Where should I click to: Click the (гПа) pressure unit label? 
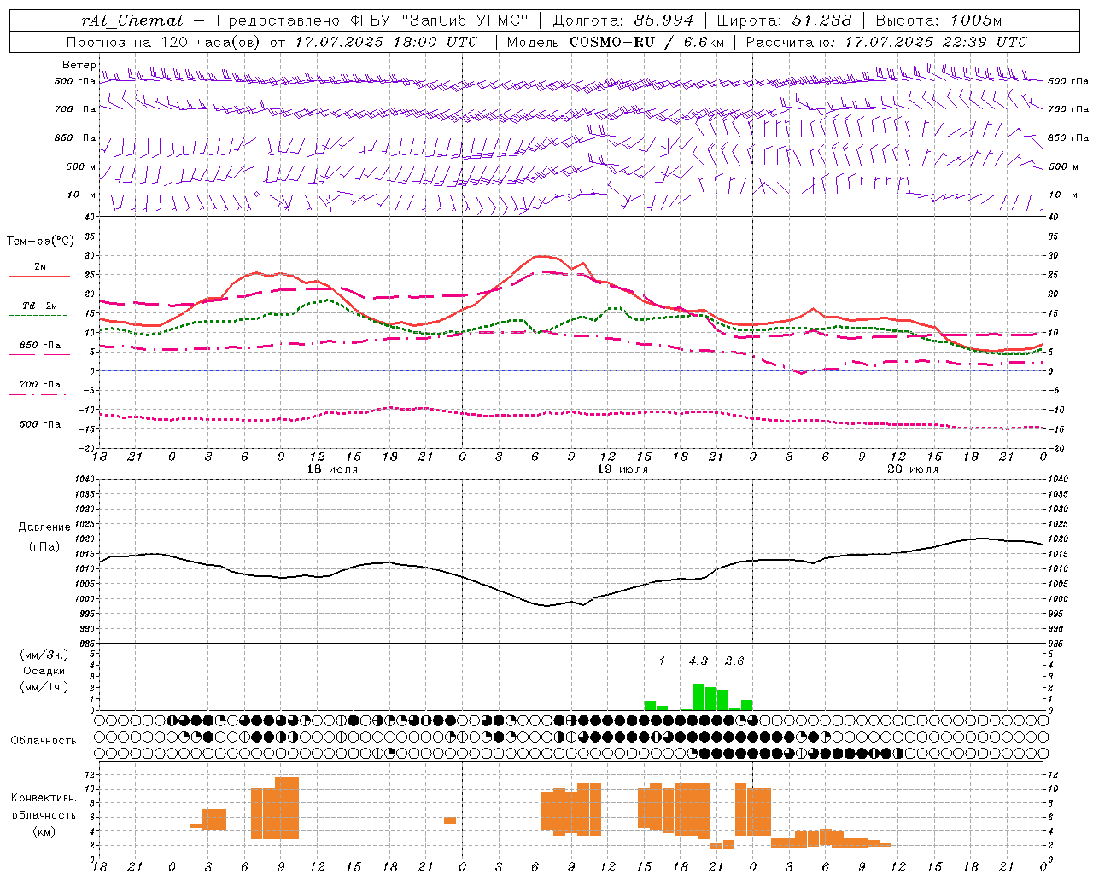[x=44, y=546]
